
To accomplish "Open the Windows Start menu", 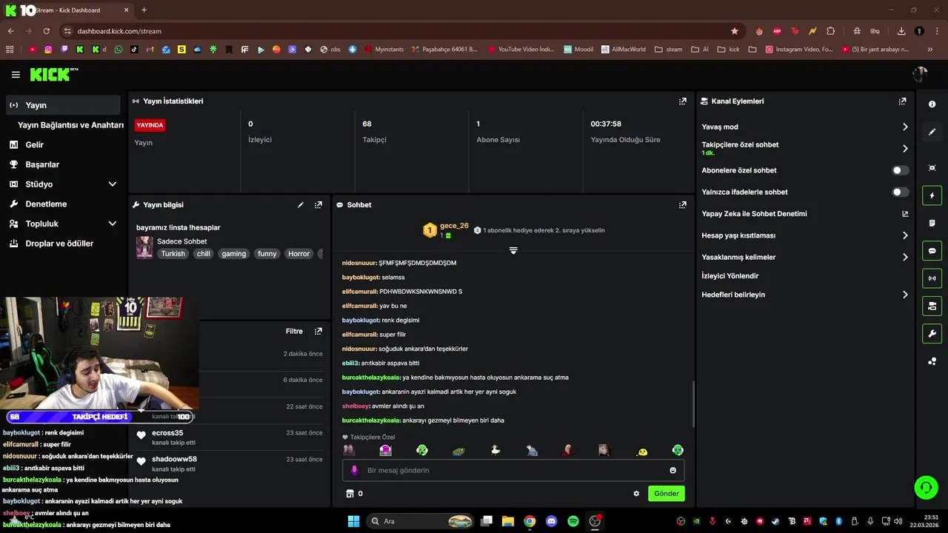I will click(353, 521).
